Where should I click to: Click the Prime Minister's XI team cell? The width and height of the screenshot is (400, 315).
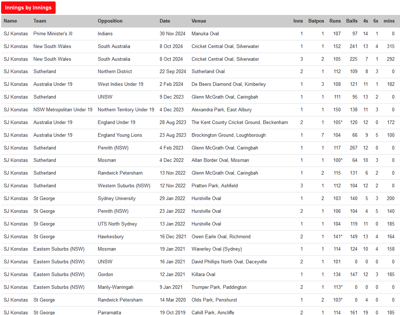point(53,34)
